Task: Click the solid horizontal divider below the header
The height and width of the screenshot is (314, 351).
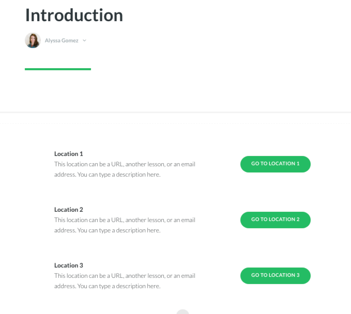Action: click(x=176, y=112)
